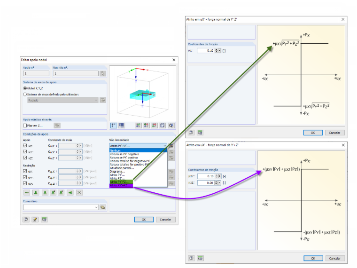This screenshot has height=268, width=357.
Task: Click the edit icon next to Rodado dropdown
Action: tap(103, 100)
